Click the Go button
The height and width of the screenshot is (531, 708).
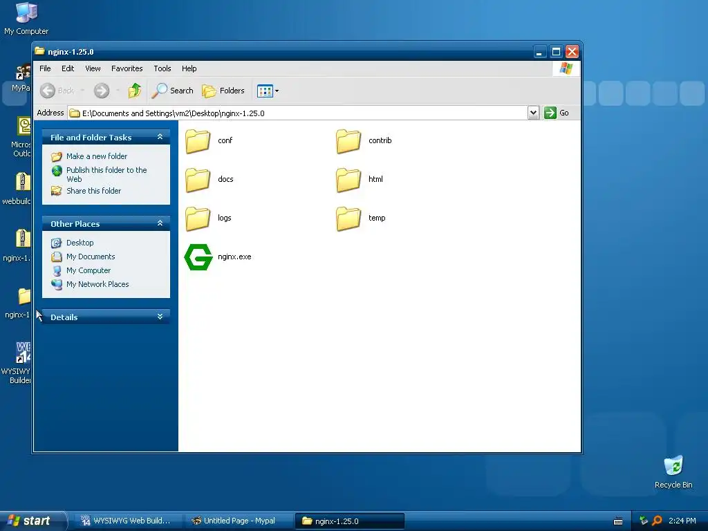(x=557, y=113)
